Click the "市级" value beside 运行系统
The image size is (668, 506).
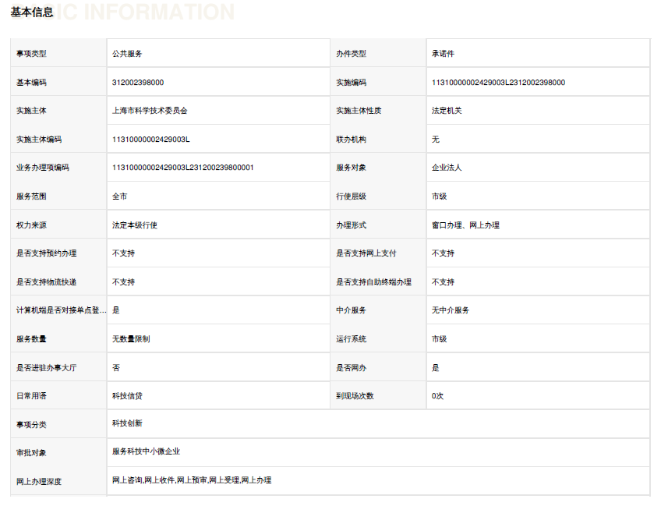coord(439,339)
